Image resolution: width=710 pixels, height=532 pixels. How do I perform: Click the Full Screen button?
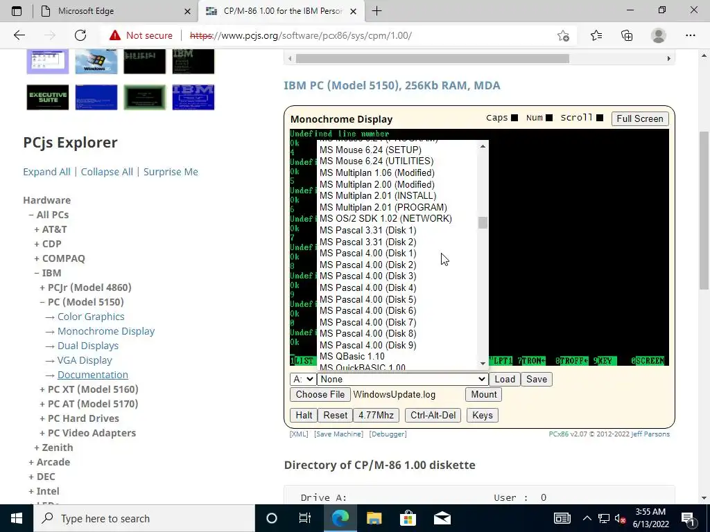point(639,118)
